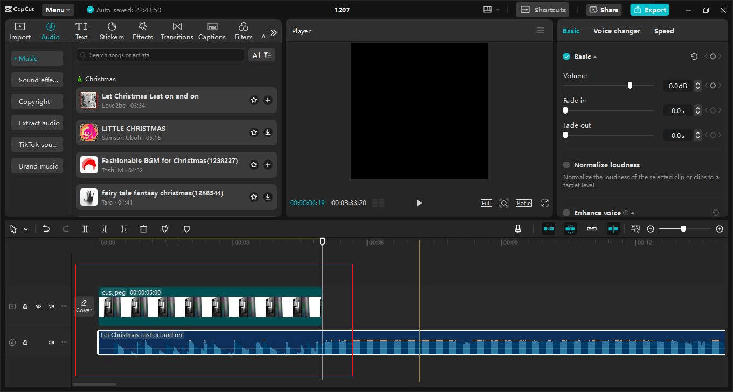This screenshot has height=392, width=733.
Task: Activate the zoom out timeline icon
Action: [x=651, y=228]
